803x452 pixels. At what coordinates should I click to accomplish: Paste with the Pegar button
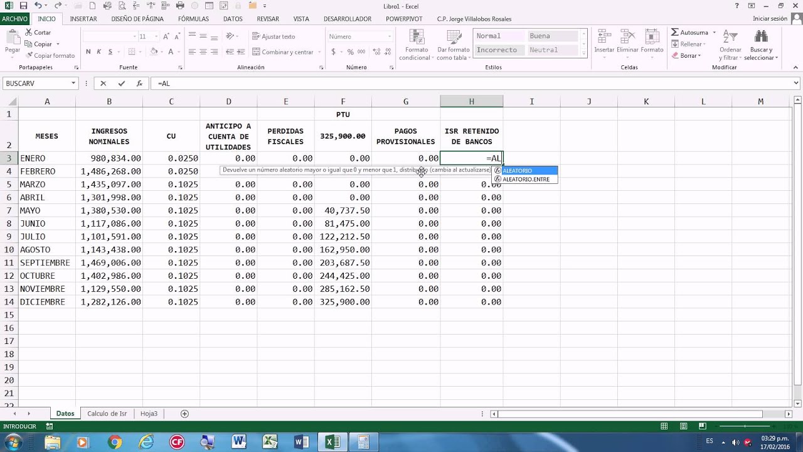pyautogui.click(x=12, y=43)
